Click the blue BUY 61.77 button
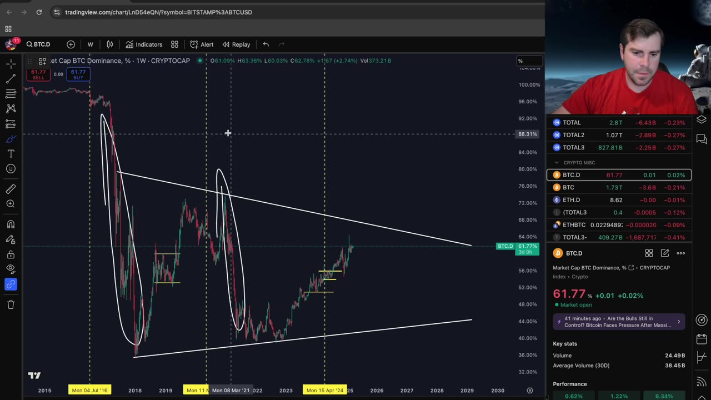 coord(78,74)
